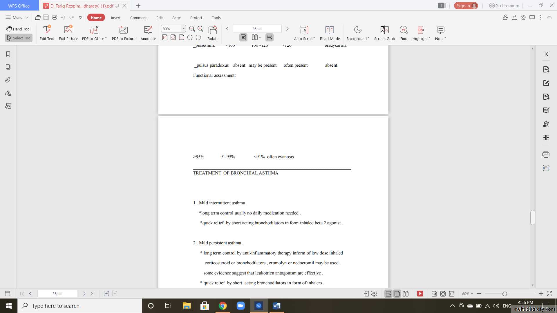The image size is (557, 313).
Task: Click the Go Premium link
Action: (504, 6)
